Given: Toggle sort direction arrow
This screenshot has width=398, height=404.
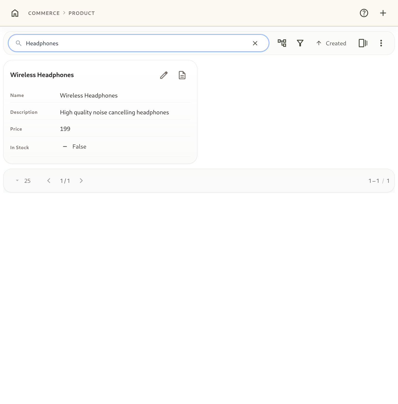Looking at the screenshot, I should 319,43.
